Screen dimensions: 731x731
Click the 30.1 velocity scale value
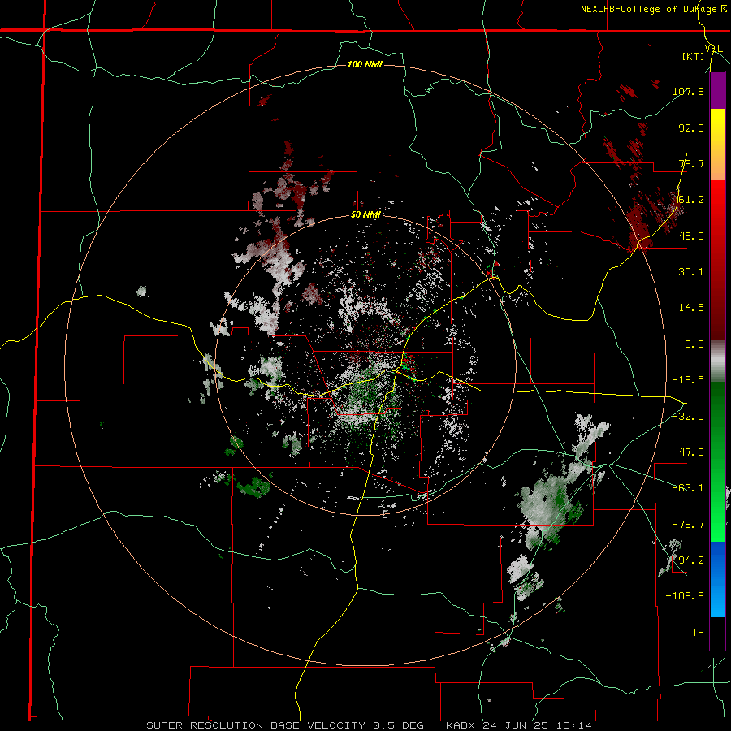click(691, 272)
